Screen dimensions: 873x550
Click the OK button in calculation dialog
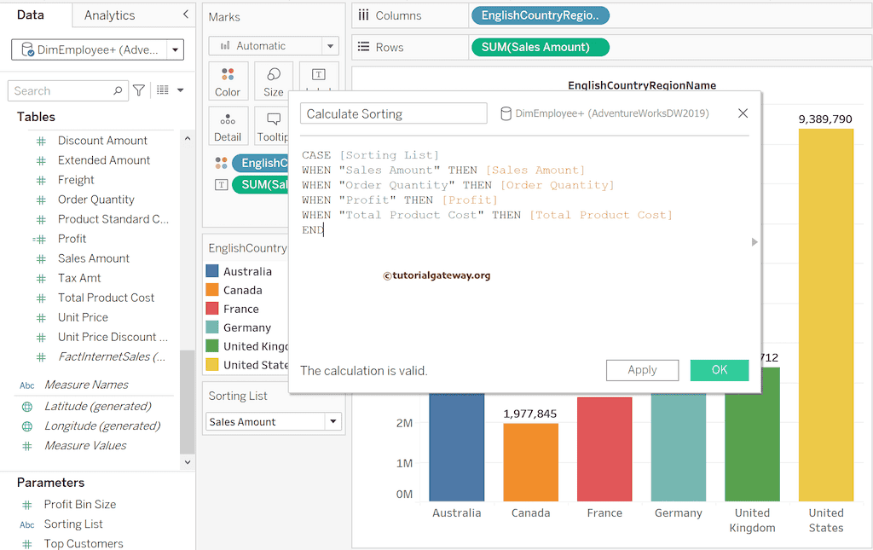coord(719,370)
